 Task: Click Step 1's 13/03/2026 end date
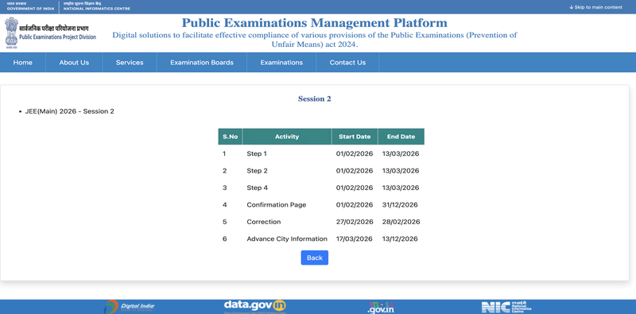point(401,153)
